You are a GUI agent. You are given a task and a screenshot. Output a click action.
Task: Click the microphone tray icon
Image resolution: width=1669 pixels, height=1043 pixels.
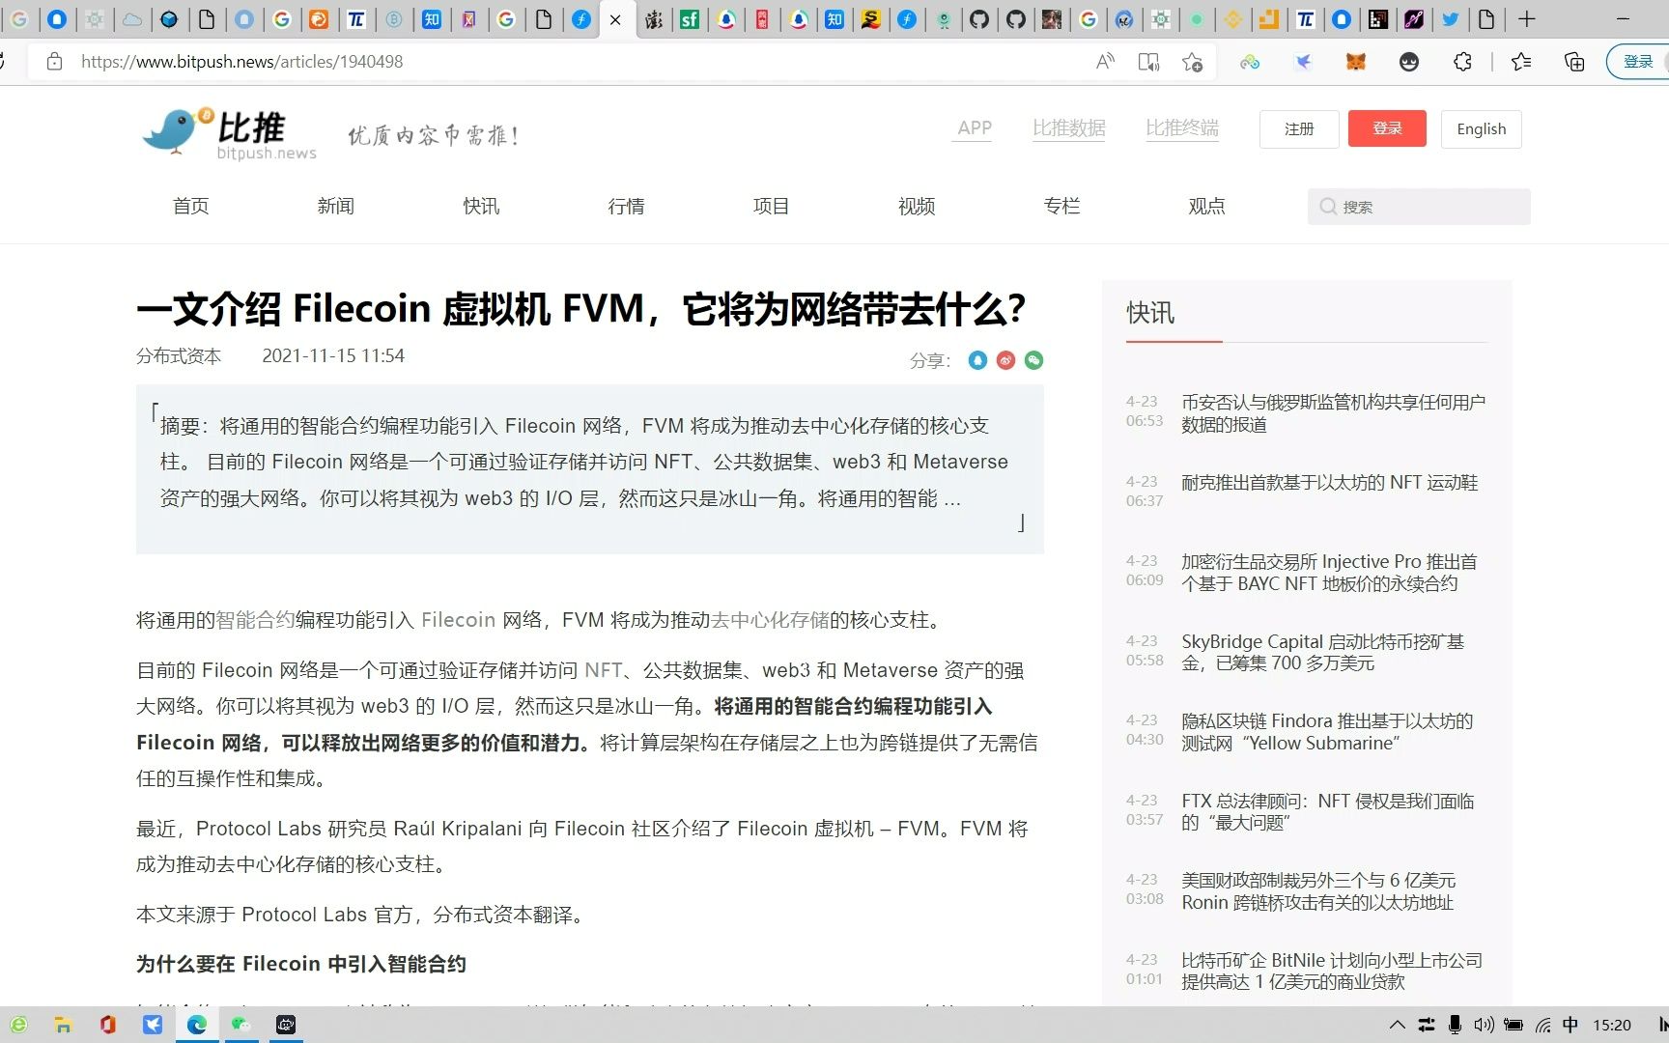pos(1455,1025)
